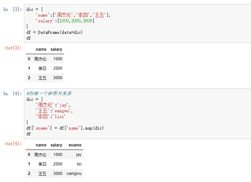Select cell 1000 in Out[3] table
This screenshot has height=182, width=251.
58,59
